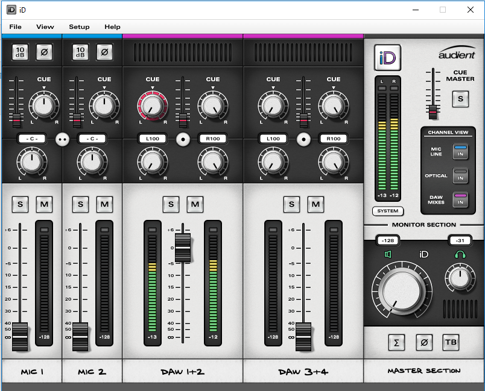Toggle DAW Mixes channel view IN switch
485x391 pixels.
[x=461, y=199]
